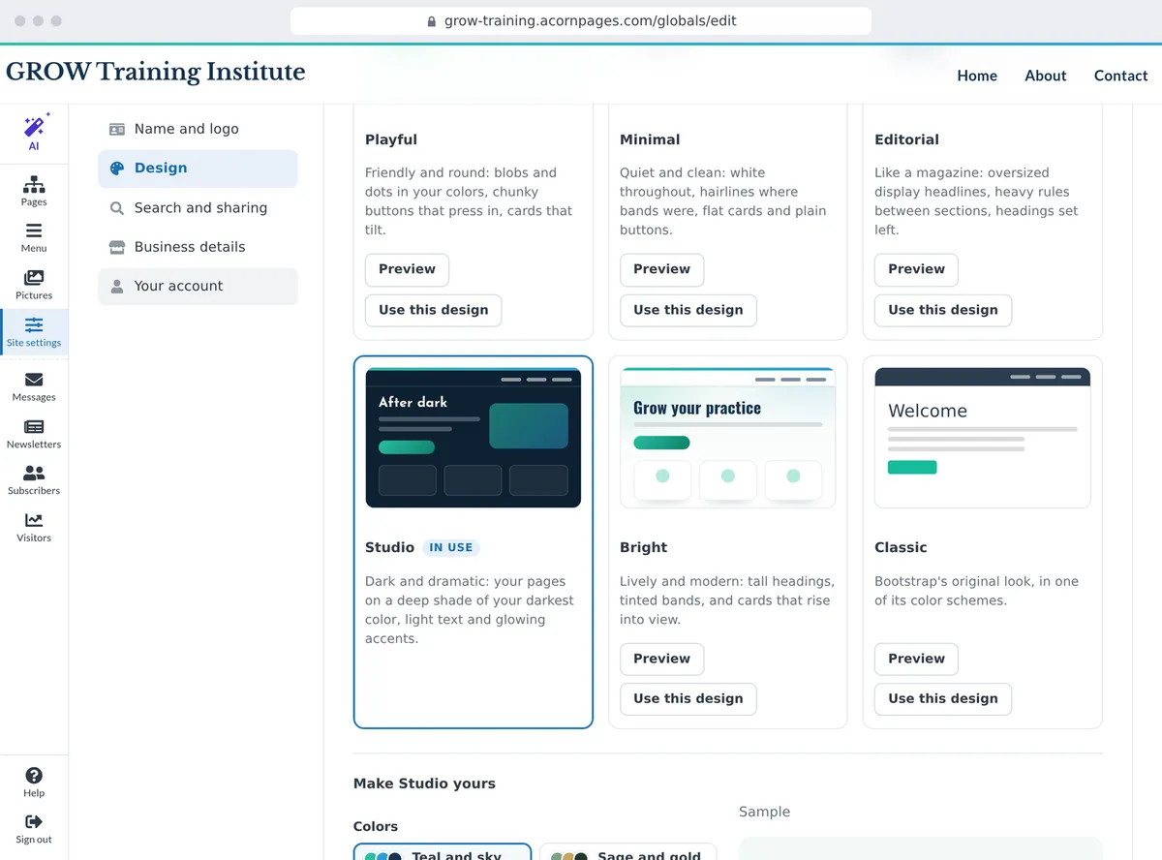The width and height of the screenshot is (1162, 860).
Task: Click the 'Sample' label
Action: [764, 812]
